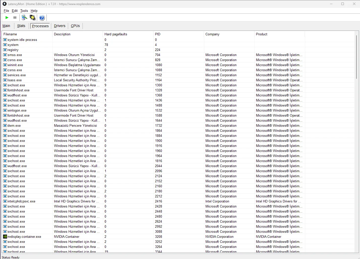Screen dimensions: 360x259
Task: Click the vertical scrollbar thumb of the process list
Action: pos(356,57)
